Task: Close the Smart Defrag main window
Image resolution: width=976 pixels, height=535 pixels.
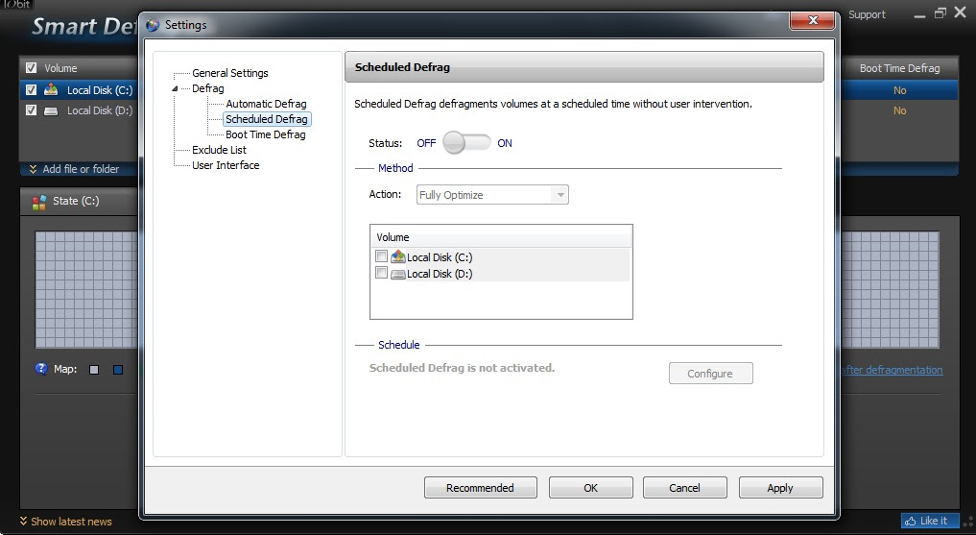Action: [960, 12]
